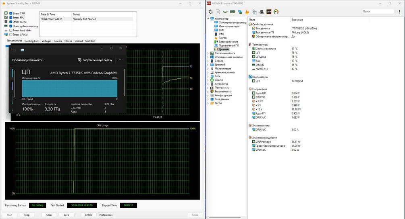The width and height of the screenshot is (405, 219).
Task: Open the ellipsis menu in Task Manager
Action: (120, 60)
